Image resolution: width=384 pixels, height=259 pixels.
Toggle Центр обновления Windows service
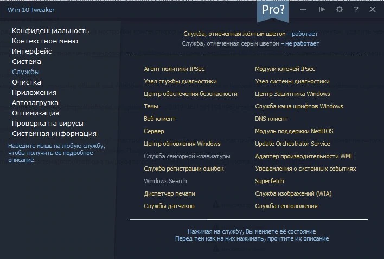click(182, 144)
